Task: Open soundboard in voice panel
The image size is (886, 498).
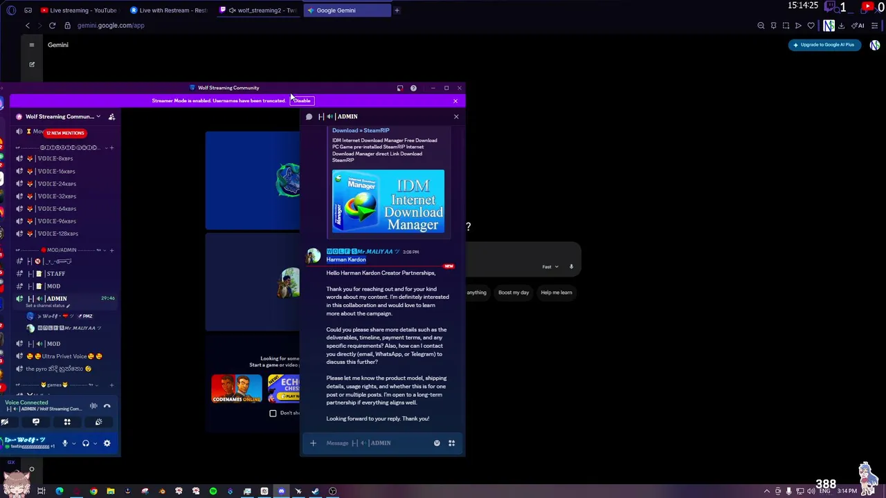Action: [98, 422]
